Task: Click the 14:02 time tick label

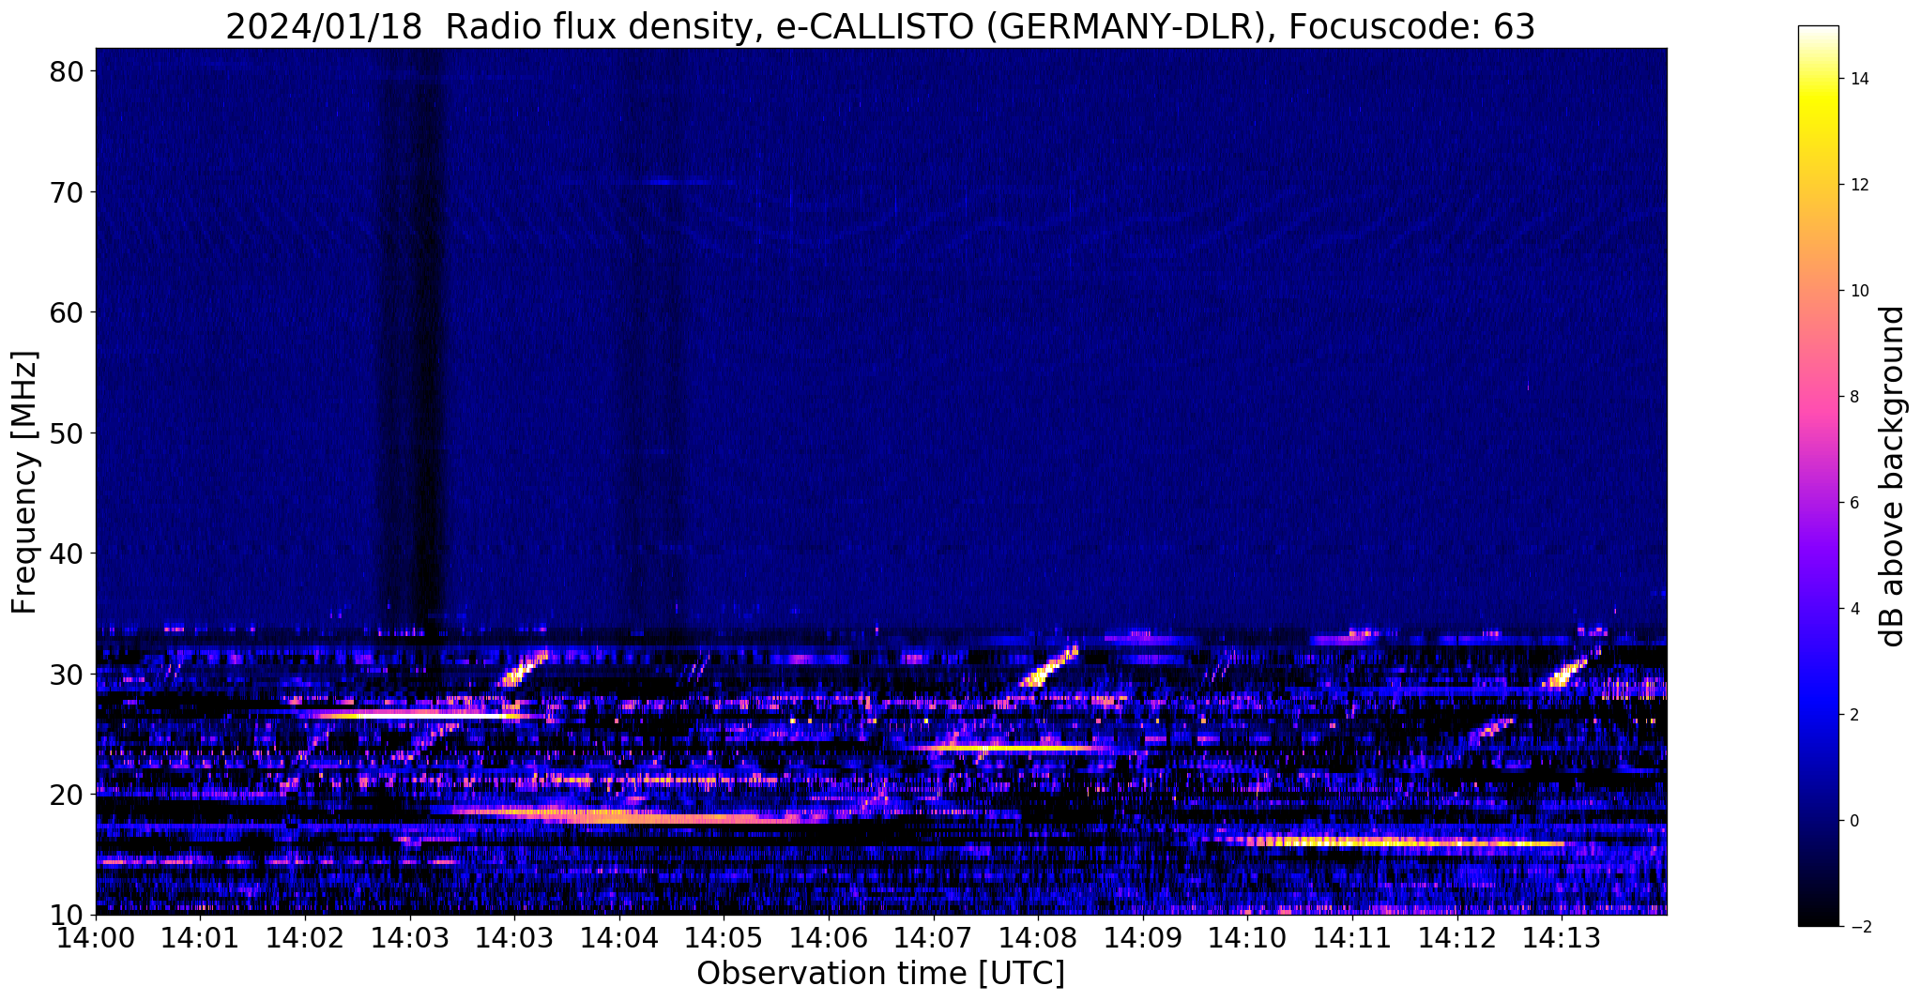Action: click(x=305, y=939)
